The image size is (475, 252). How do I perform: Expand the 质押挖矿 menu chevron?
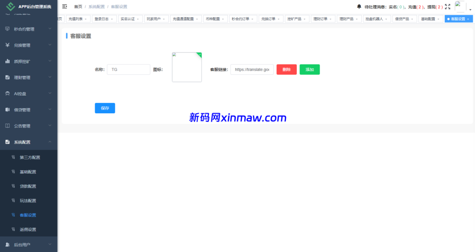pyautogui.click(x=50, y=61)
